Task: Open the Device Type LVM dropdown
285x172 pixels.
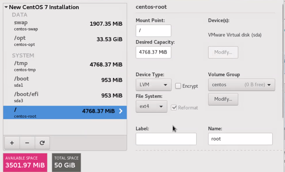Action: pyautogui.click(x=154, y=85)
